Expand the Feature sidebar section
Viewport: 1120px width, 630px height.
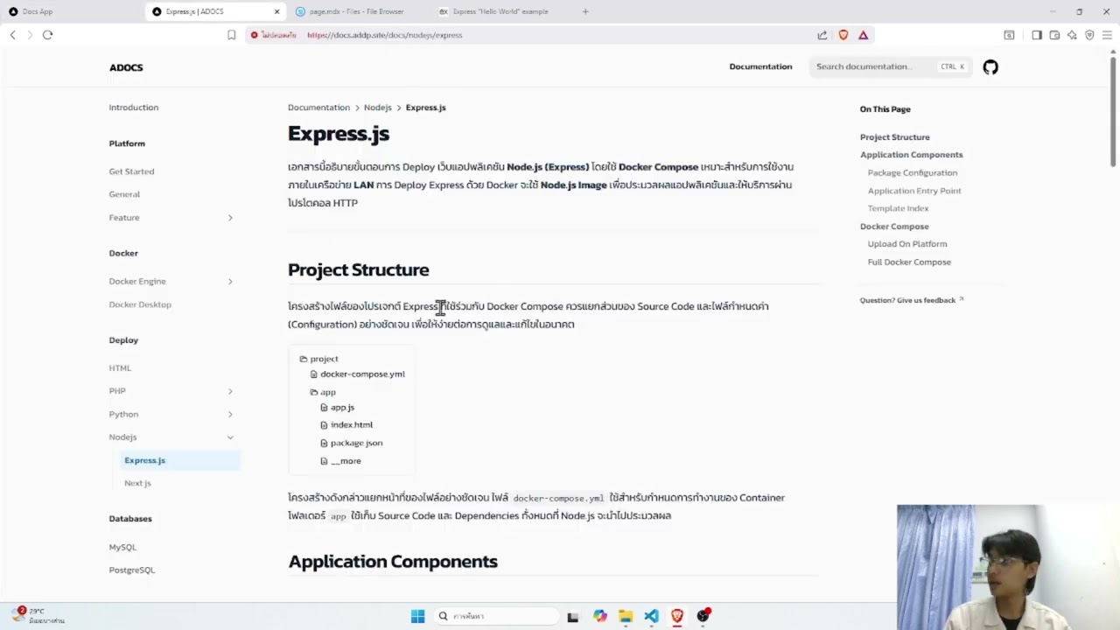tap(230, 218)
